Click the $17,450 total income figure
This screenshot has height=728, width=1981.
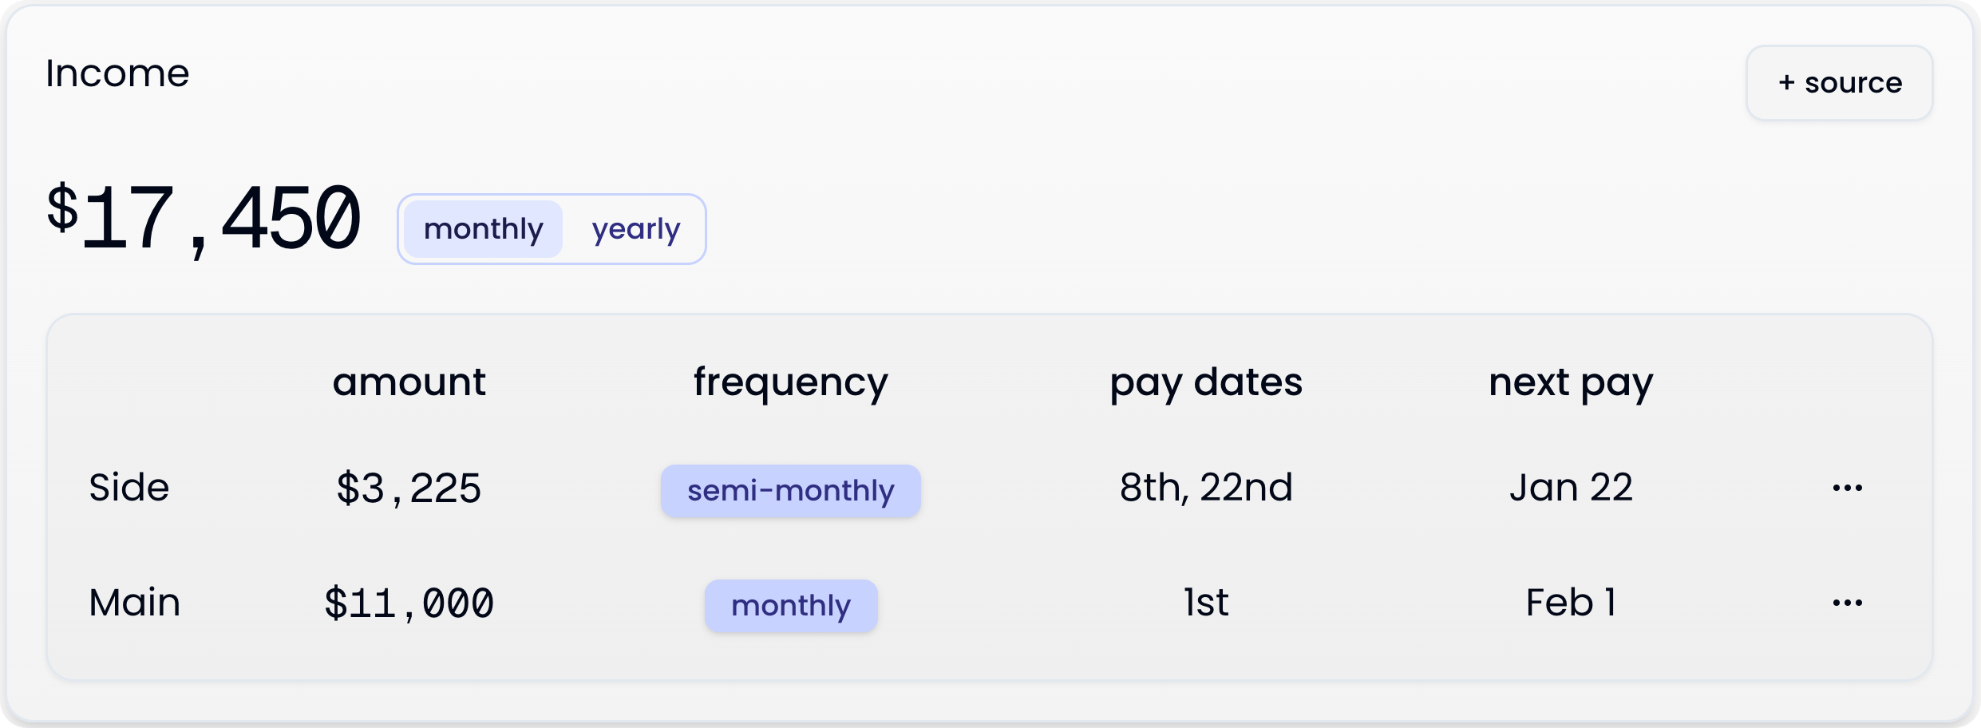tap(204, 218)
